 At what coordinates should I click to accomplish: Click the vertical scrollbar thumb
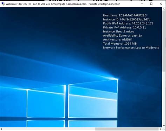(164, 41)
